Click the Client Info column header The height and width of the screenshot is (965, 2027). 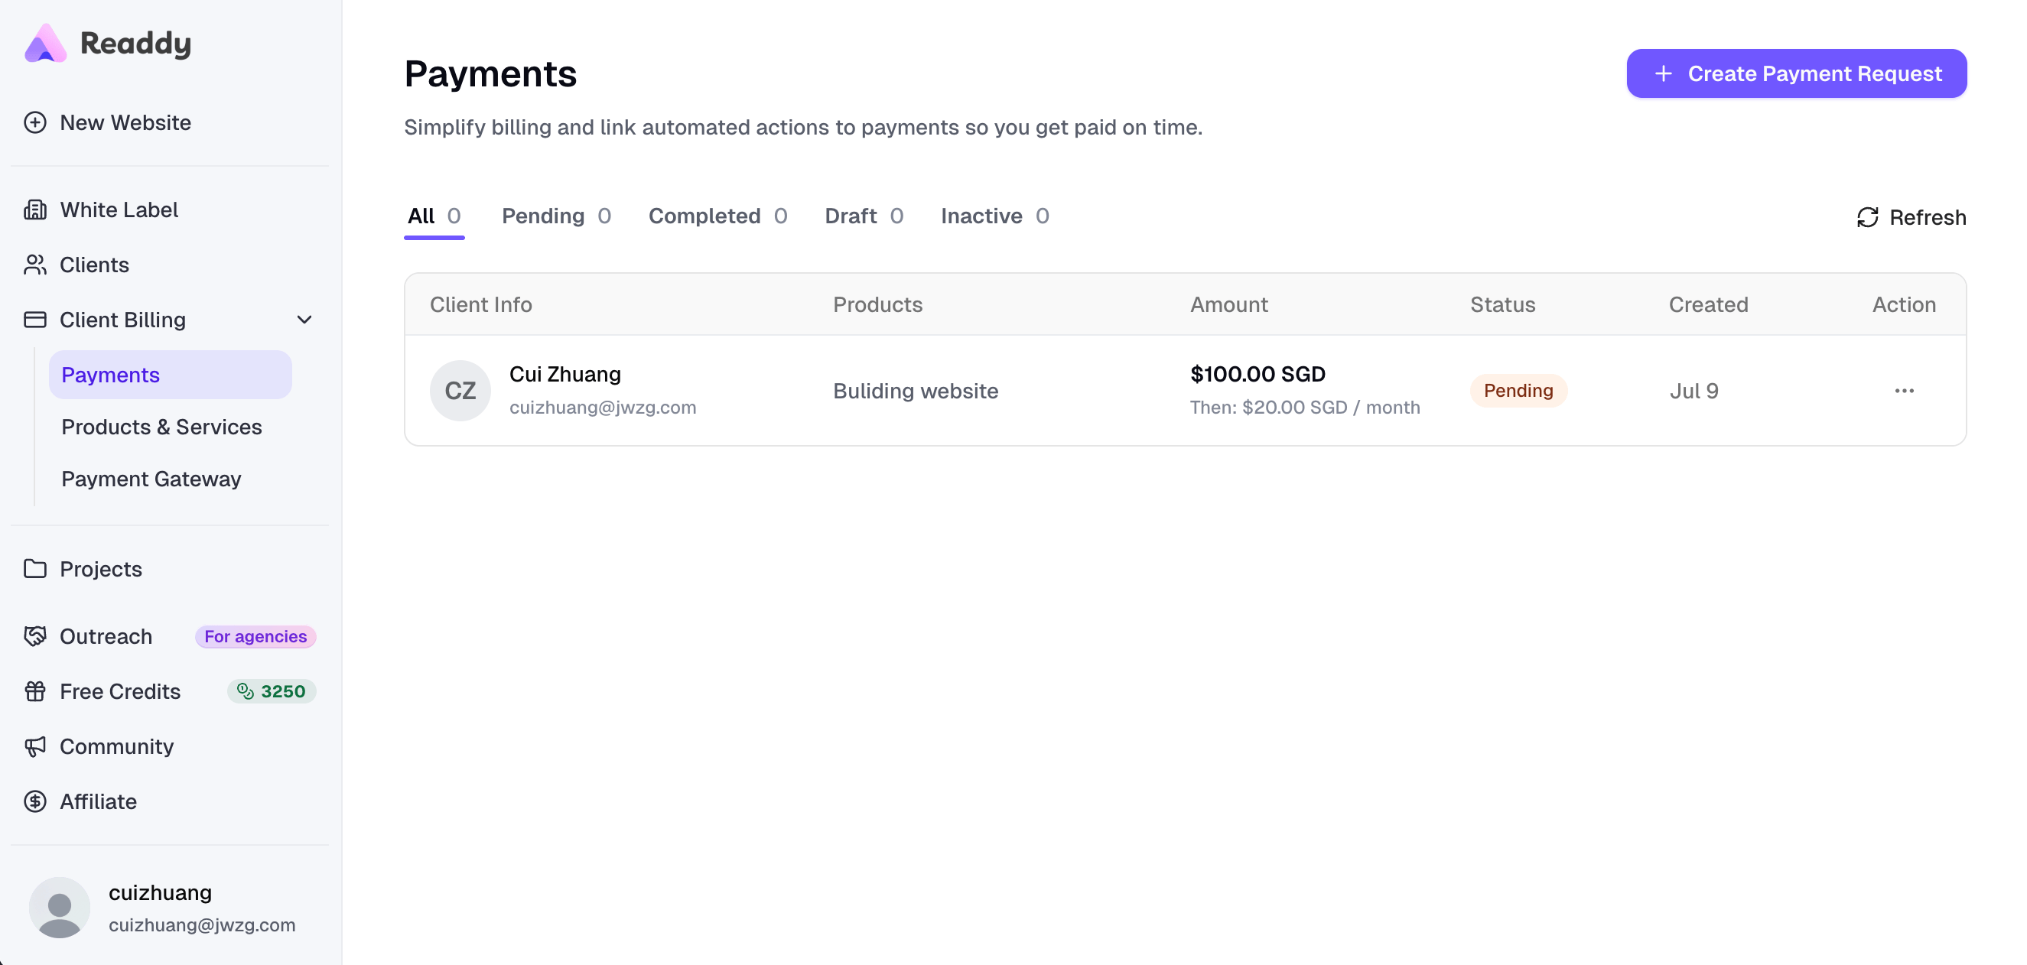coord(481,304)
